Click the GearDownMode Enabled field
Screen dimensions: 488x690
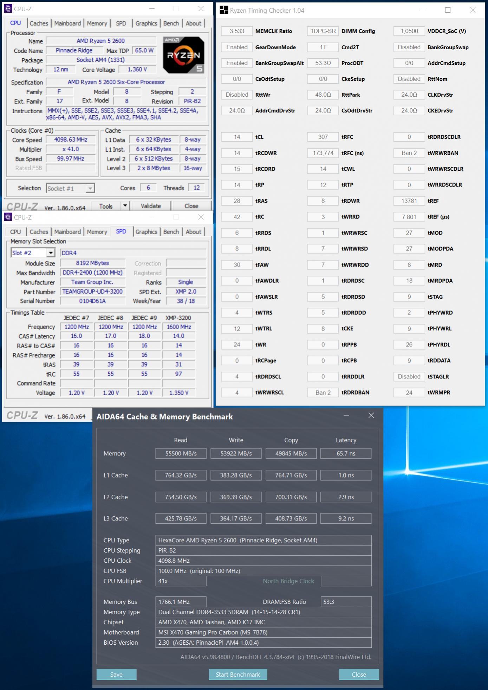tap(237, 47)
